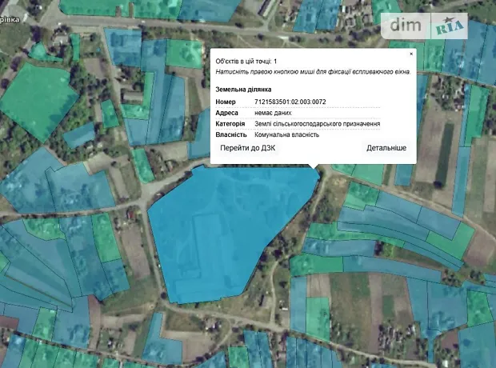The width and height of the screenshot is (496, 368).
Task: Click the 'Номер' field label
Action: pyautogui.click(x=227, y=102)
